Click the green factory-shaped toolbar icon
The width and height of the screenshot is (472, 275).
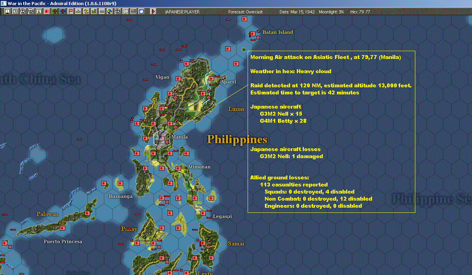pos(94,11)
